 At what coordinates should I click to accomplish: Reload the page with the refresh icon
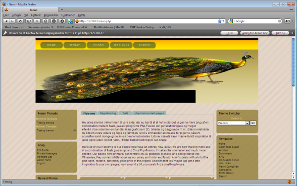20,21
